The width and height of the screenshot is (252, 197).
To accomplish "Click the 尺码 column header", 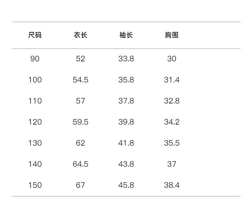I will tap(35, 35).
